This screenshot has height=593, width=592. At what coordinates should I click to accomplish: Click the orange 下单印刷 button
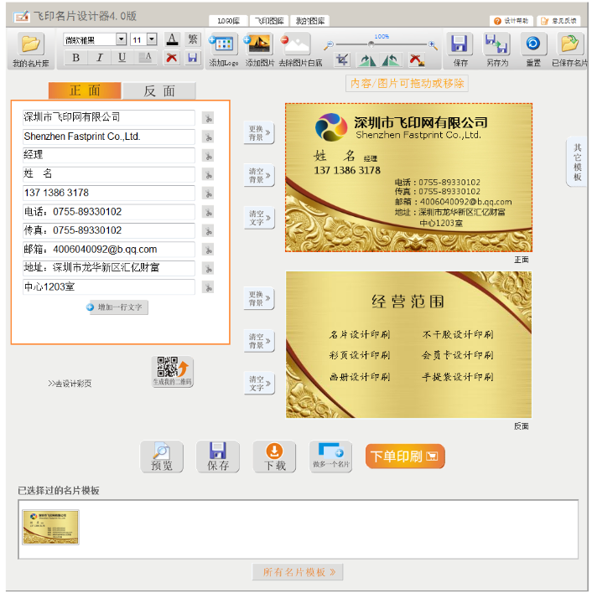coord(405,456)
